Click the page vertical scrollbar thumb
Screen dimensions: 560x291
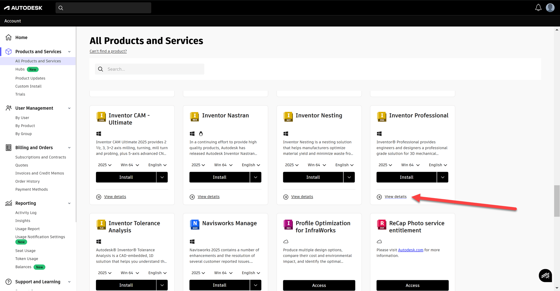point(557,201)
